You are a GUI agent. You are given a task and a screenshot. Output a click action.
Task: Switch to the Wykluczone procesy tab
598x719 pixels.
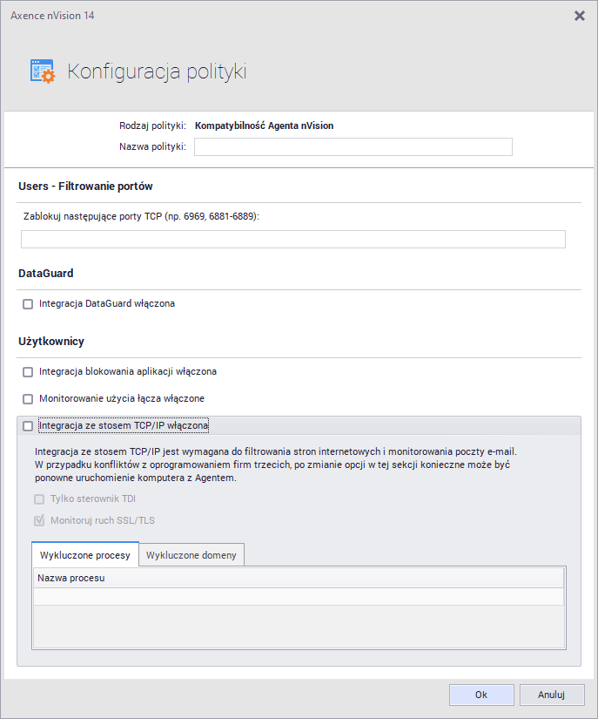coord(85,555)
